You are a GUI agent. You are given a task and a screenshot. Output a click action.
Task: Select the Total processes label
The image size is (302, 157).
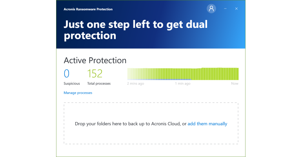click(99, 84)
